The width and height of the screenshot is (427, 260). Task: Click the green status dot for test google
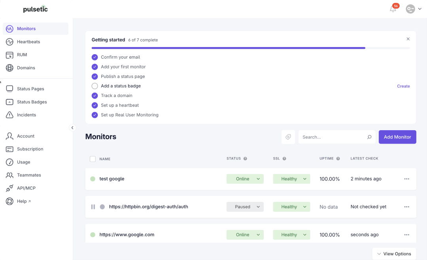(x=93, y=179)
